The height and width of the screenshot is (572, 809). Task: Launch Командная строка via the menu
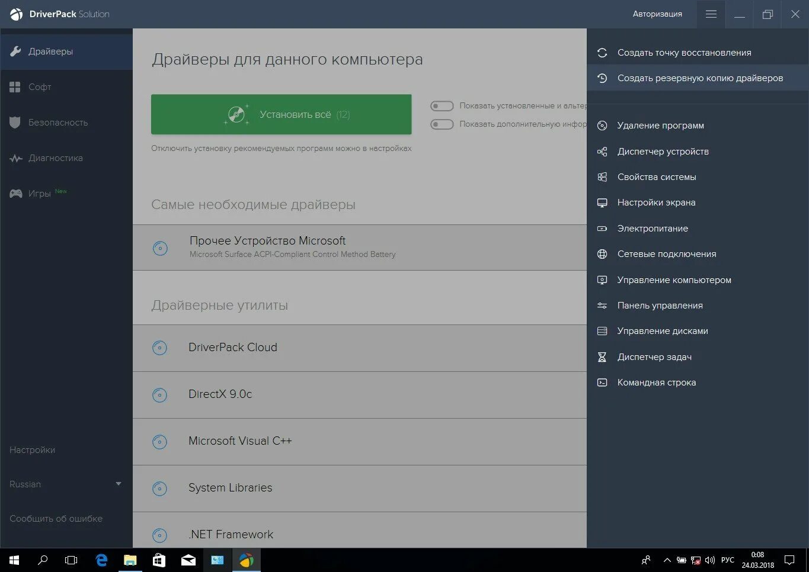[x=657, y=382]
